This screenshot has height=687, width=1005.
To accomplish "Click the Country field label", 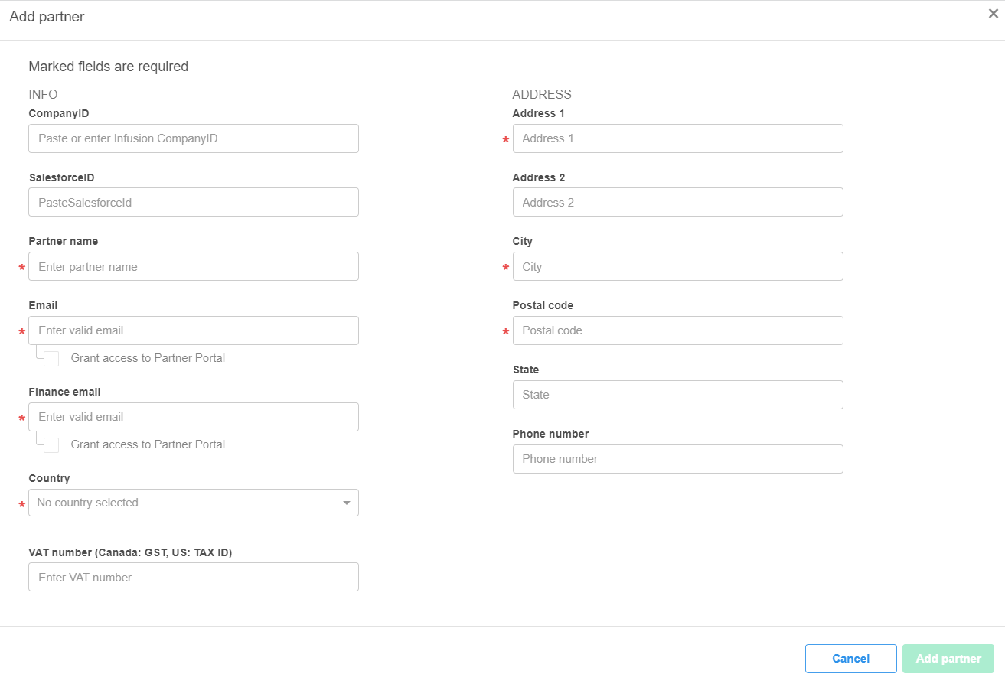I will point(49,478).
